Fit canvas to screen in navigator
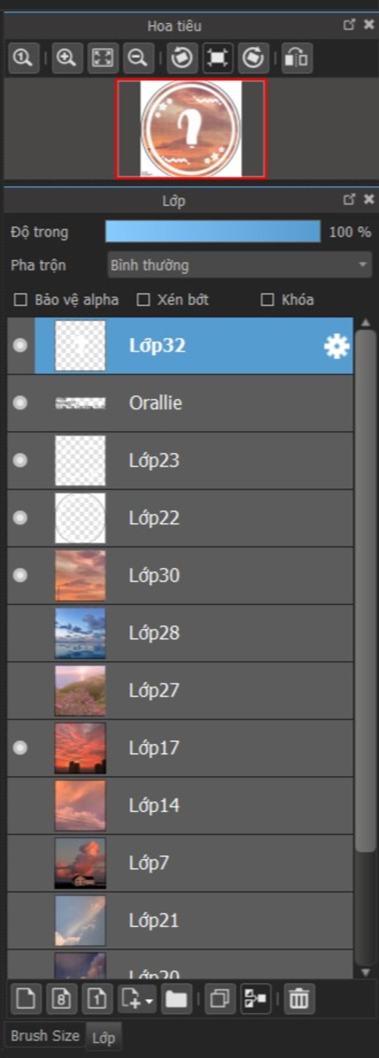Screen dimensions: 379x1058 [x=103, y=57]
